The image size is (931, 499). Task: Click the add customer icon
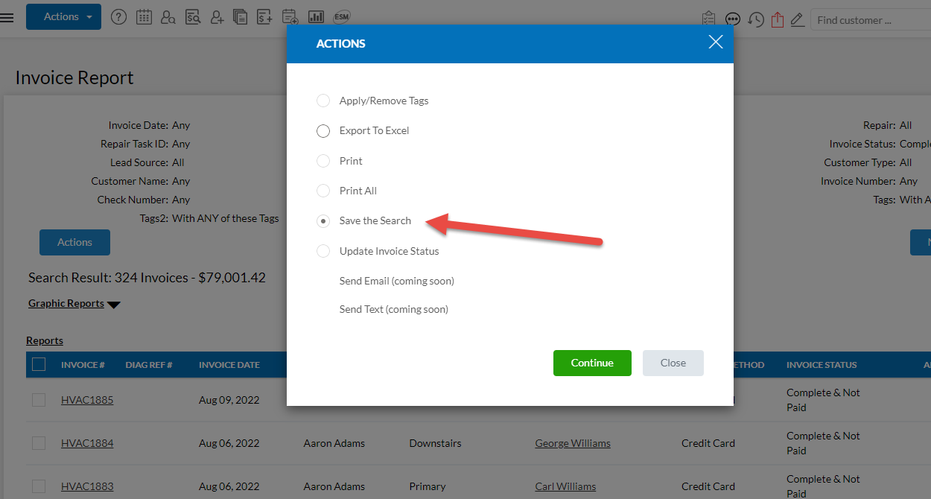coord(217,16)
